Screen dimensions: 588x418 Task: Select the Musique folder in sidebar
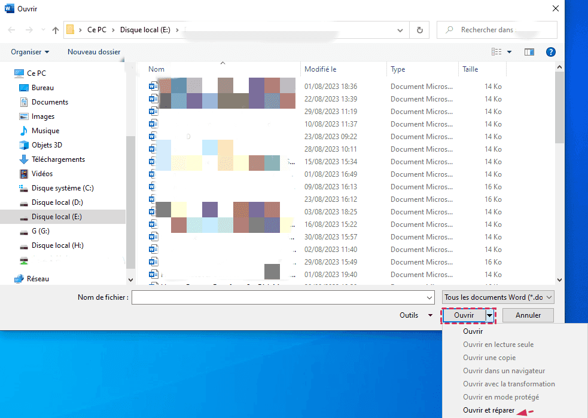45,131
